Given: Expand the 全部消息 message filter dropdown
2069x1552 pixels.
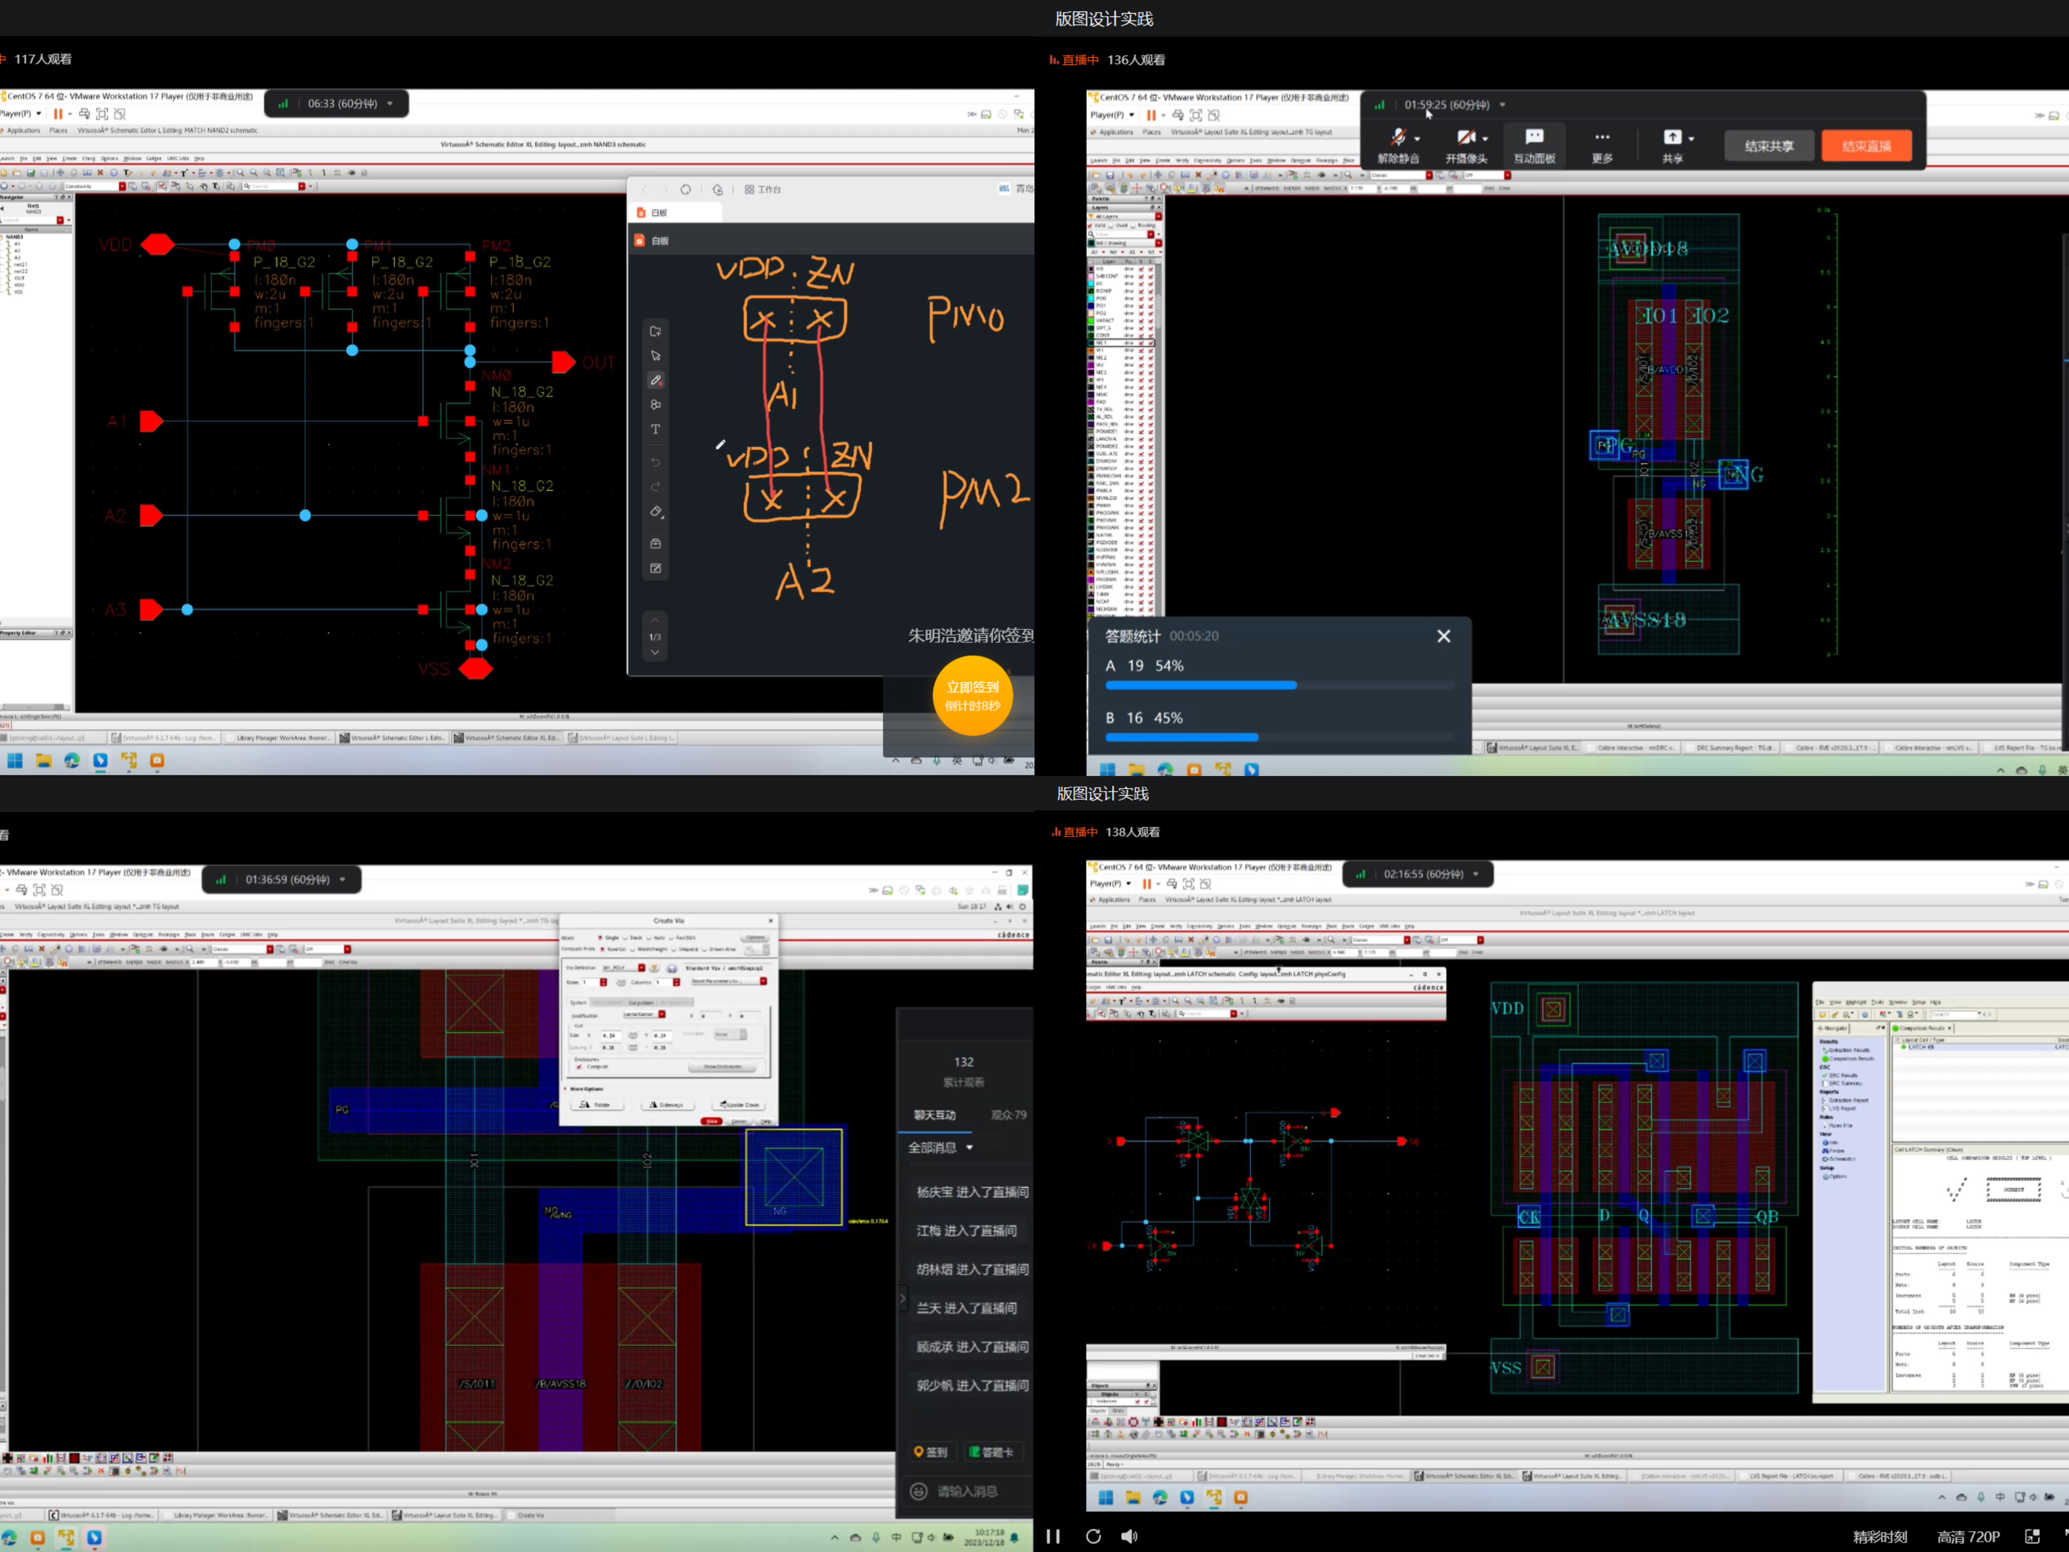Looking at the screenshot, I should coord(970,1147).
